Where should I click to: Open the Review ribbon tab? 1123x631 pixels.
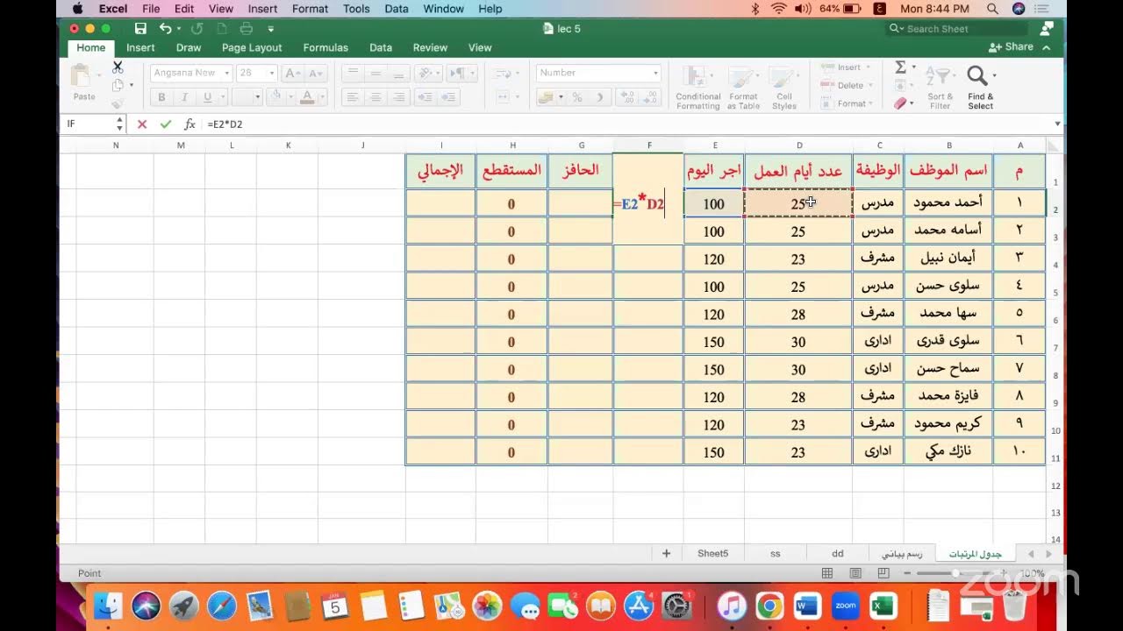coord(430,47)
